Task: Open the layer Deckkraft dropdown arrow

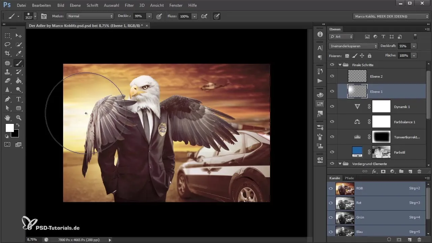Action: pyautogui.click(x=414, y=46)
